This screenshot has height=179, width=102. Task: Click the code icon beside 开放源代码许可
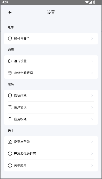click(x=10, y=154)
